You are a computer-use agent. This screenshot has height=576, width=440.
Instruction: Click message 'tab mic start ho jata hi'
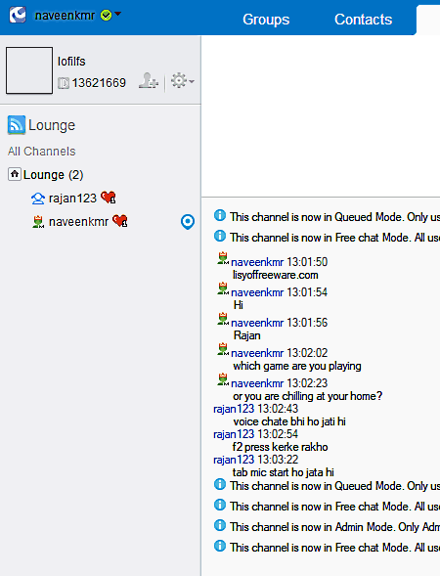point(284,472)
